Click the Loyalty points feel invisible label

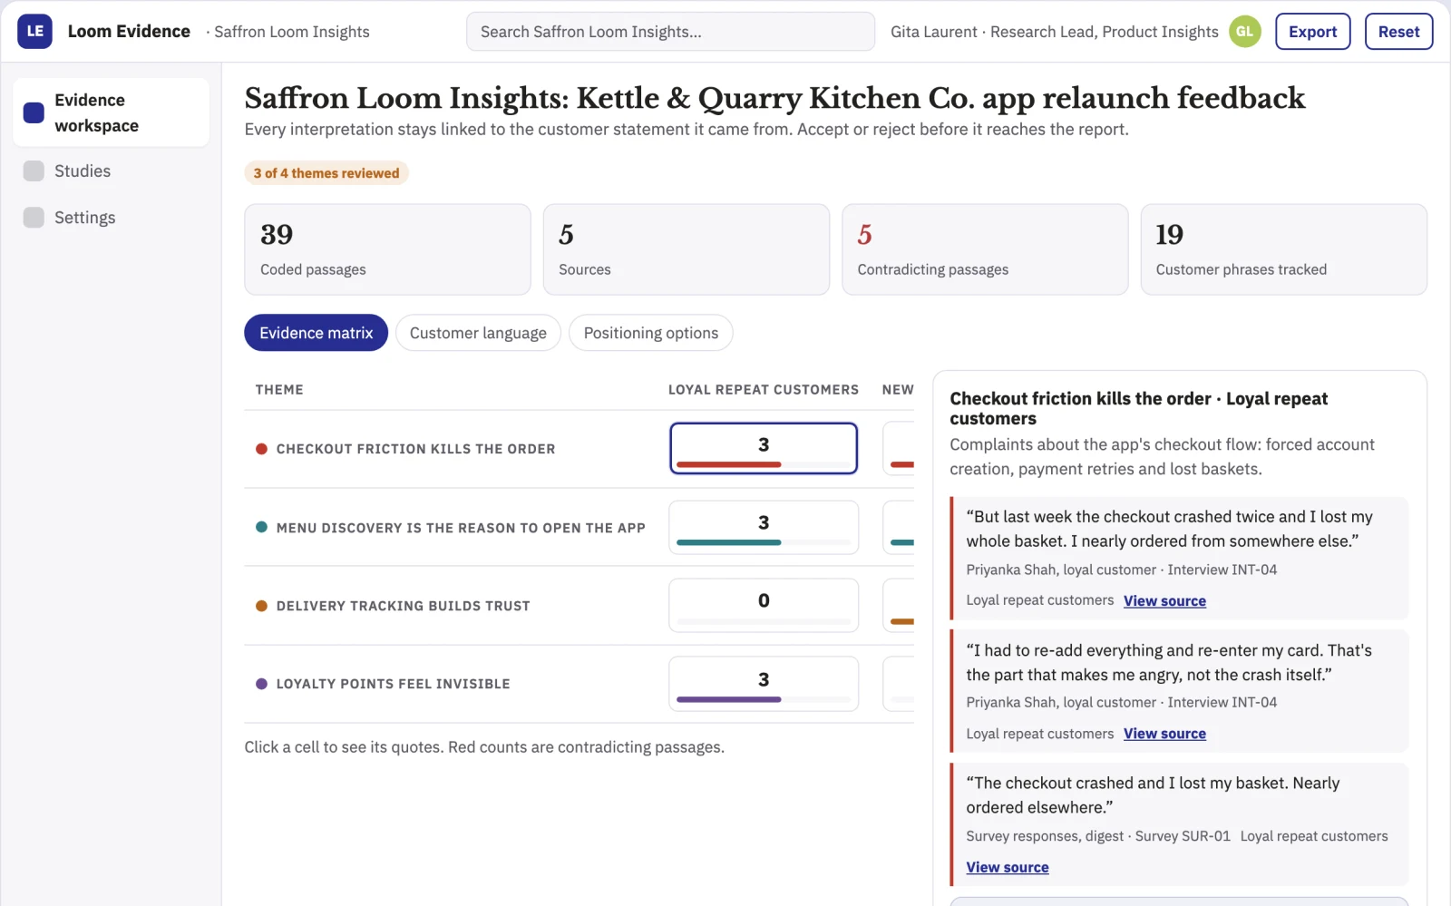coord(393,684)
